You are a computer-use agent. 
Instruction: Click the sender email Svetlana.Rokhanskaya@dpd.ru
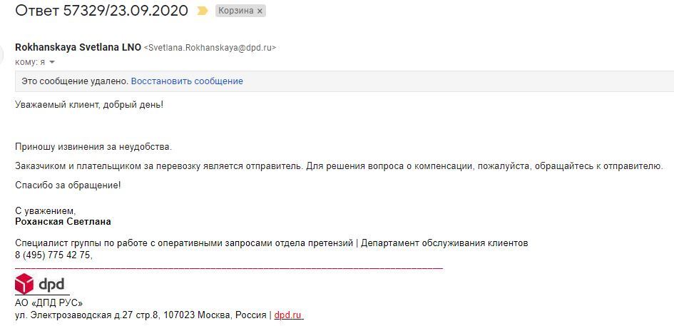tap(210, 48)
